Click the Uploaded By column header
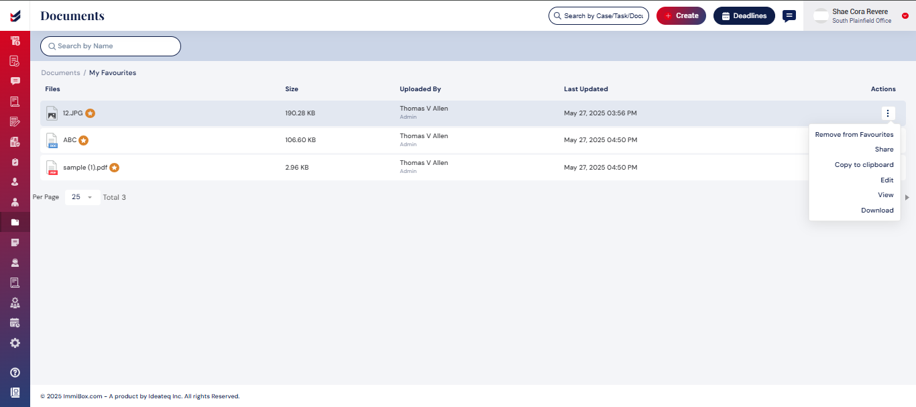The image size is (916, 407). pyautogui.click(x=420, y=89)
